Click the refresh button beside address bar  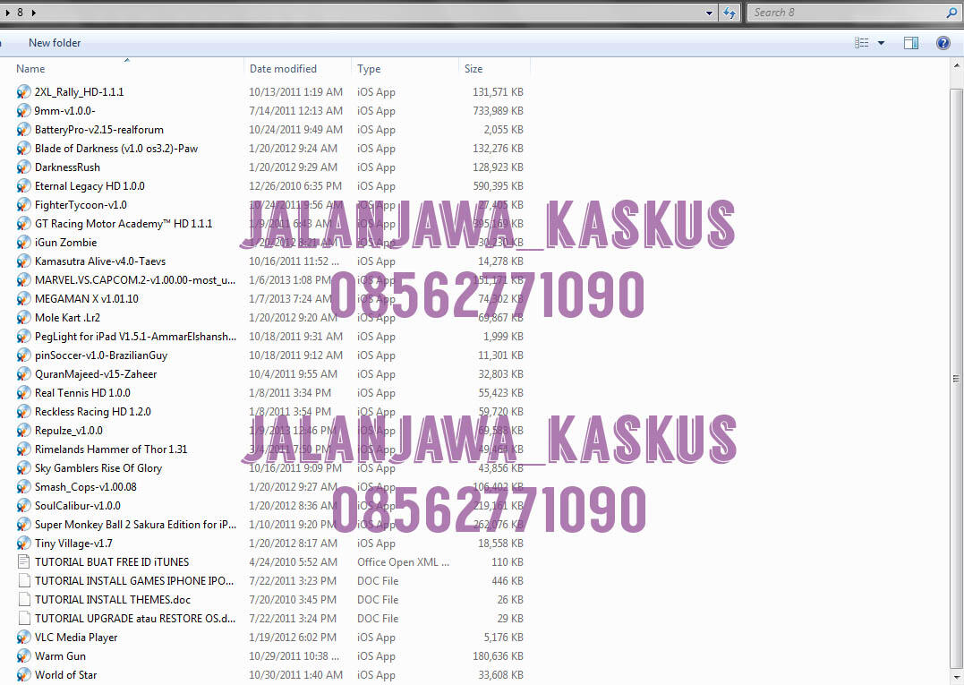click(x=729, y=13)
